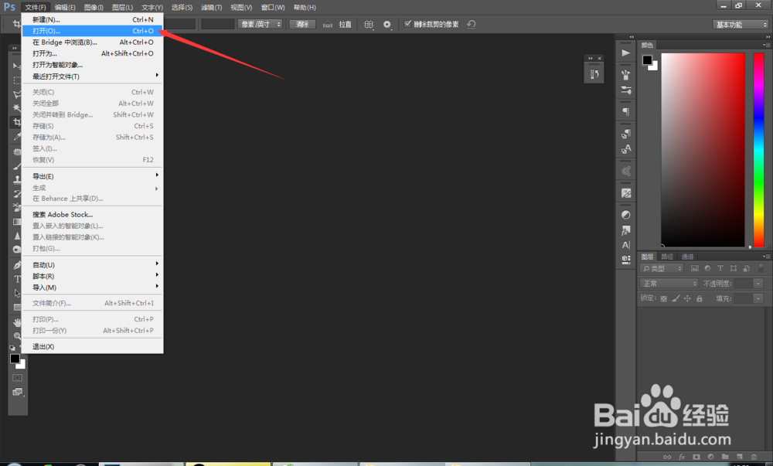773x466 pixels.
Task: Toggle lock transparent pixels icon
Action: (x=663, y=298)
